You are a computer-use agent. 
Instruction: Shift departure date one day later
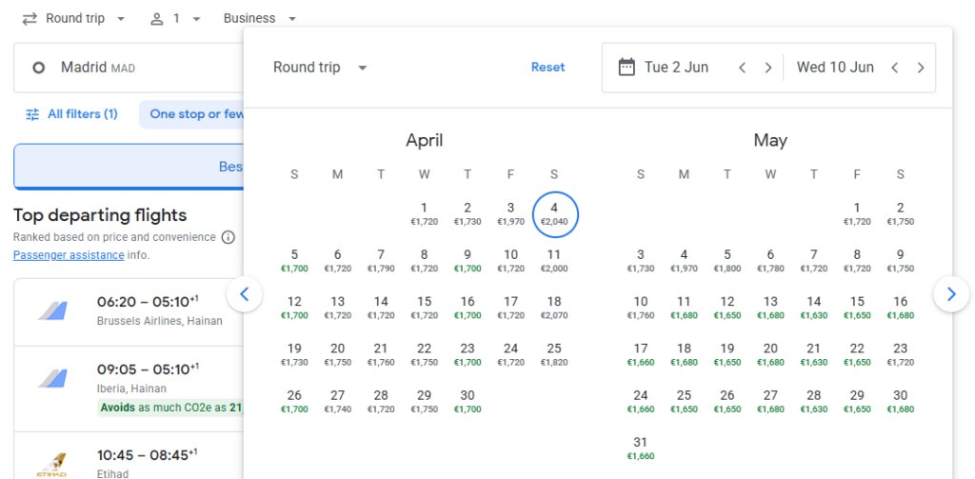coord(768,68)
